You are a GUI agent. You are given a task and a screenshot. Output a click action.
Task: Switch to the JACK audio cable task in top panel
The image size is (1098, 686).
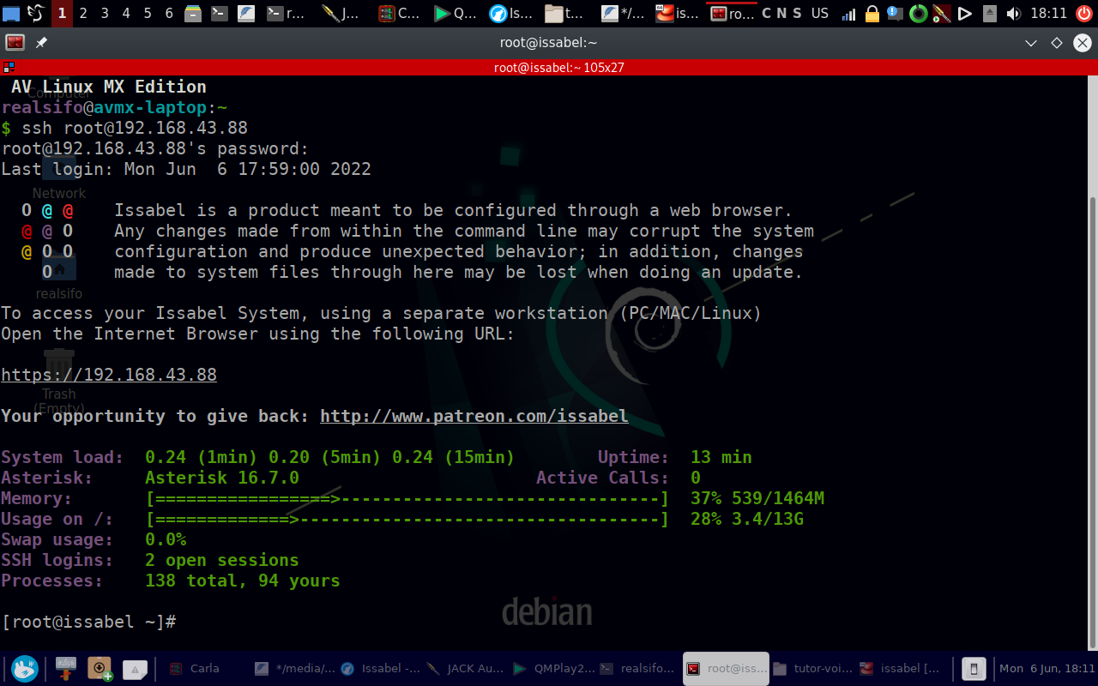pyautogui.click(x=341, y=14)
